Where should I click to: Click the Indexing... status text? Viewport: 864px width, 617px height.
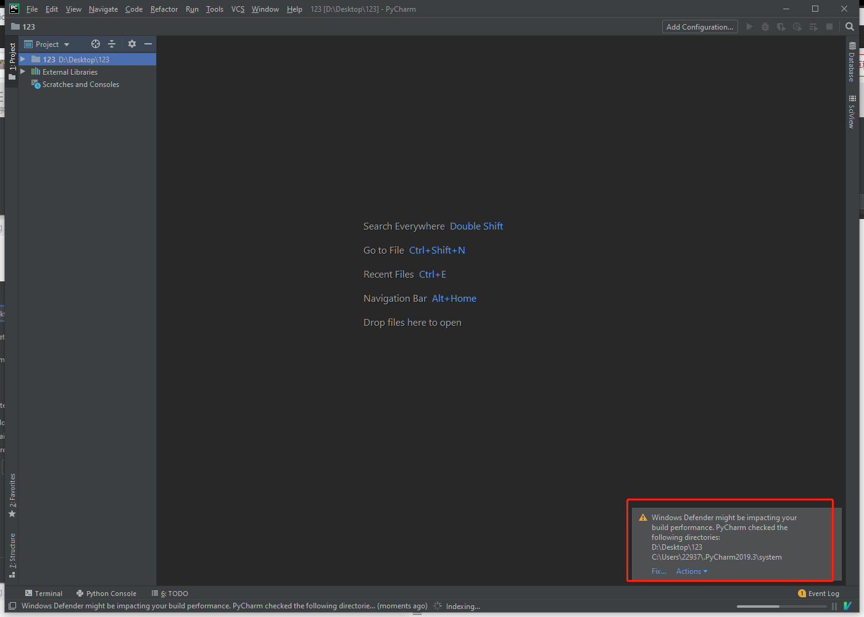463,607
